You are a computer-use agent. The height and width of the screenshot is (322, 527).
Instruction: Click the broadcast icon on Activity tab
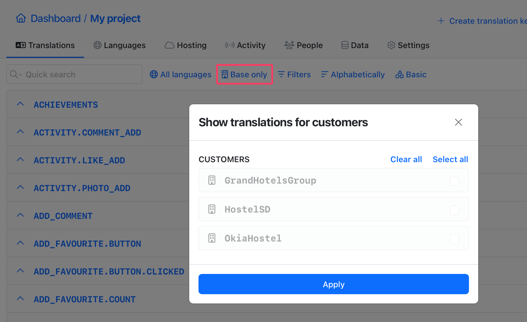click(230, 45)
